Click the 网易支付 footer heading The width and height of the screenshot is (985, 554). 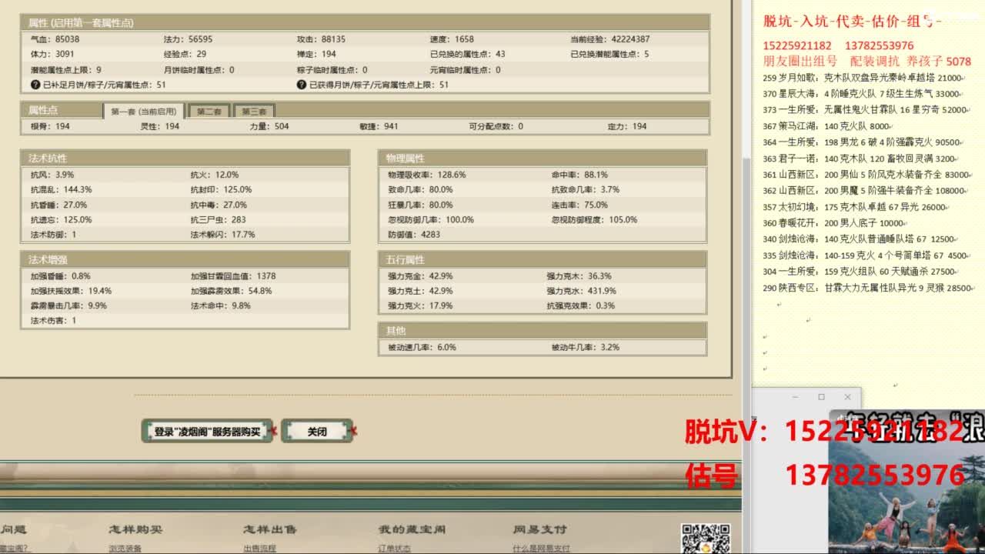click(x=540, y=529)
